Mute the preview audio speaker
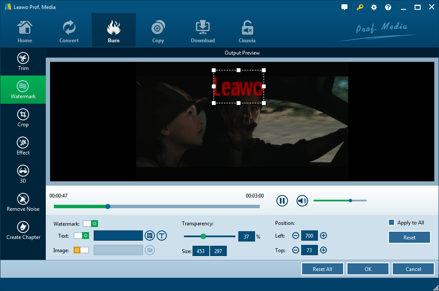This screenshot has width=439, height=291. 303,201
